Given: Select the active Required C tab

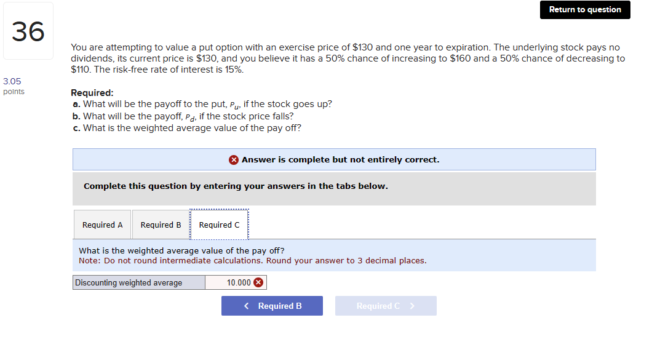Looking at the screenshot, I should [x=218, y=224].
